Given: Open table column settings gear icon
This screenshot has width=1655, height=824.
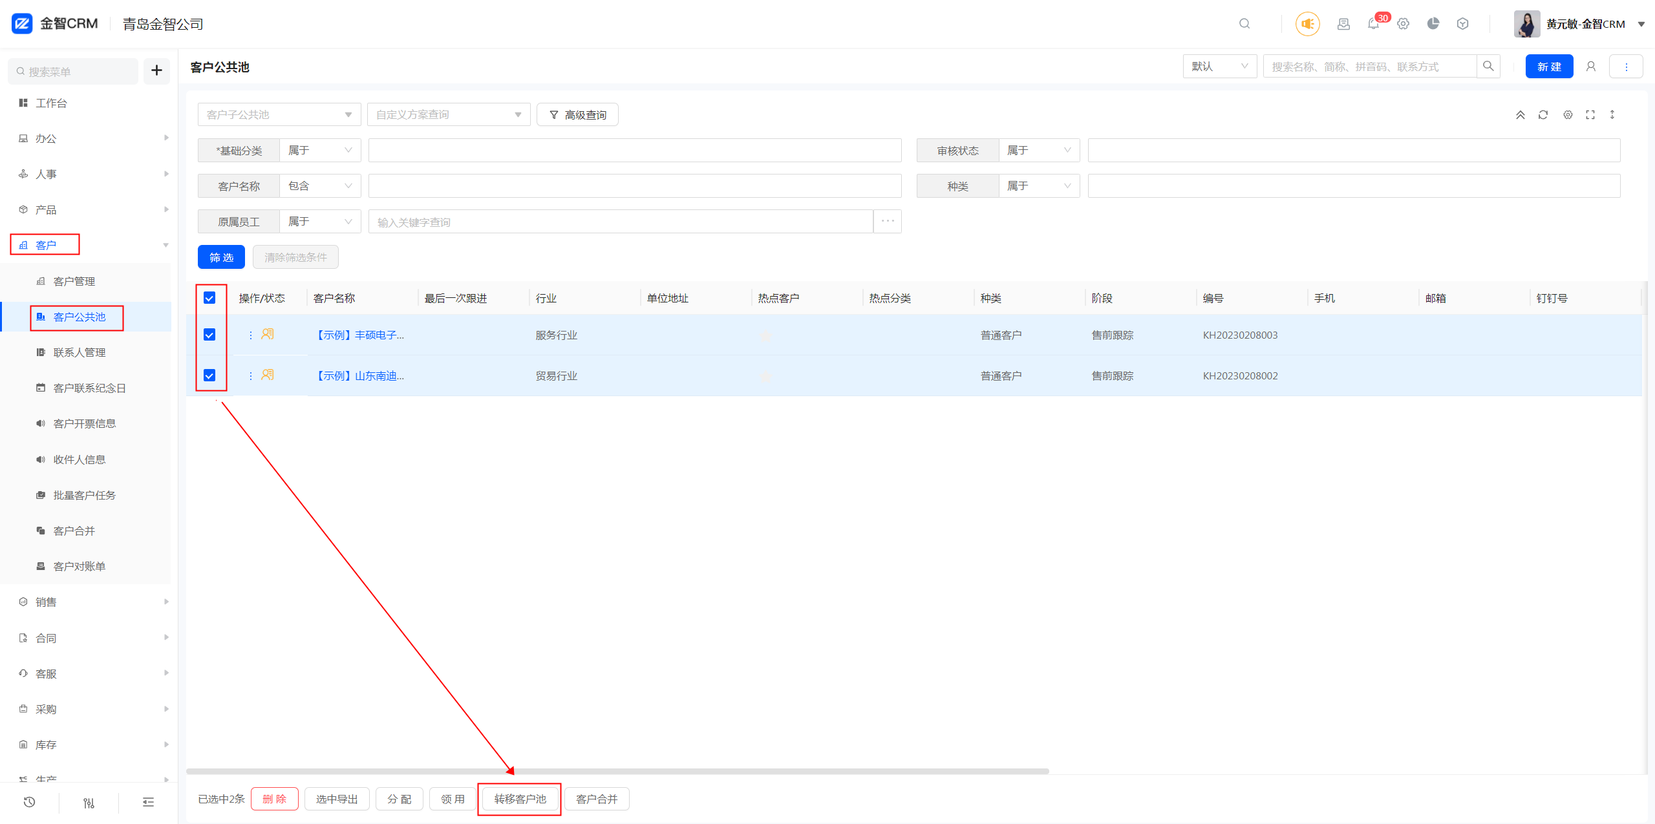Looking at the screenshot, I should [x=1568, y=114].
